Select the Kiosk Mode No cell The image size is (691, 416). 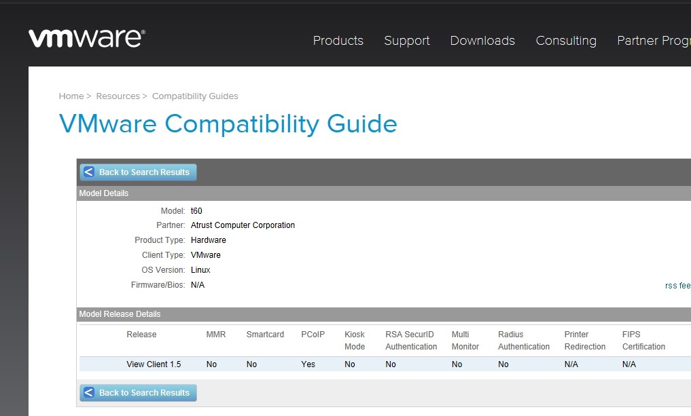click(x=350, y=364)
